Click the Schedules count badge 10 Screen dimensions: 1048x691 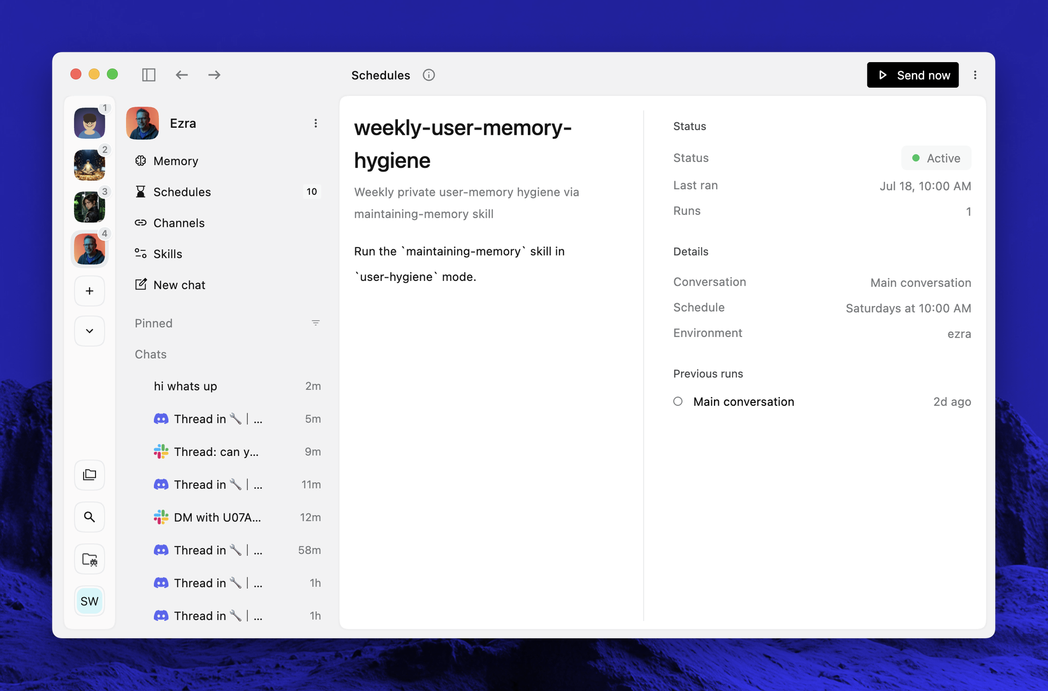[x=312, y=192]
